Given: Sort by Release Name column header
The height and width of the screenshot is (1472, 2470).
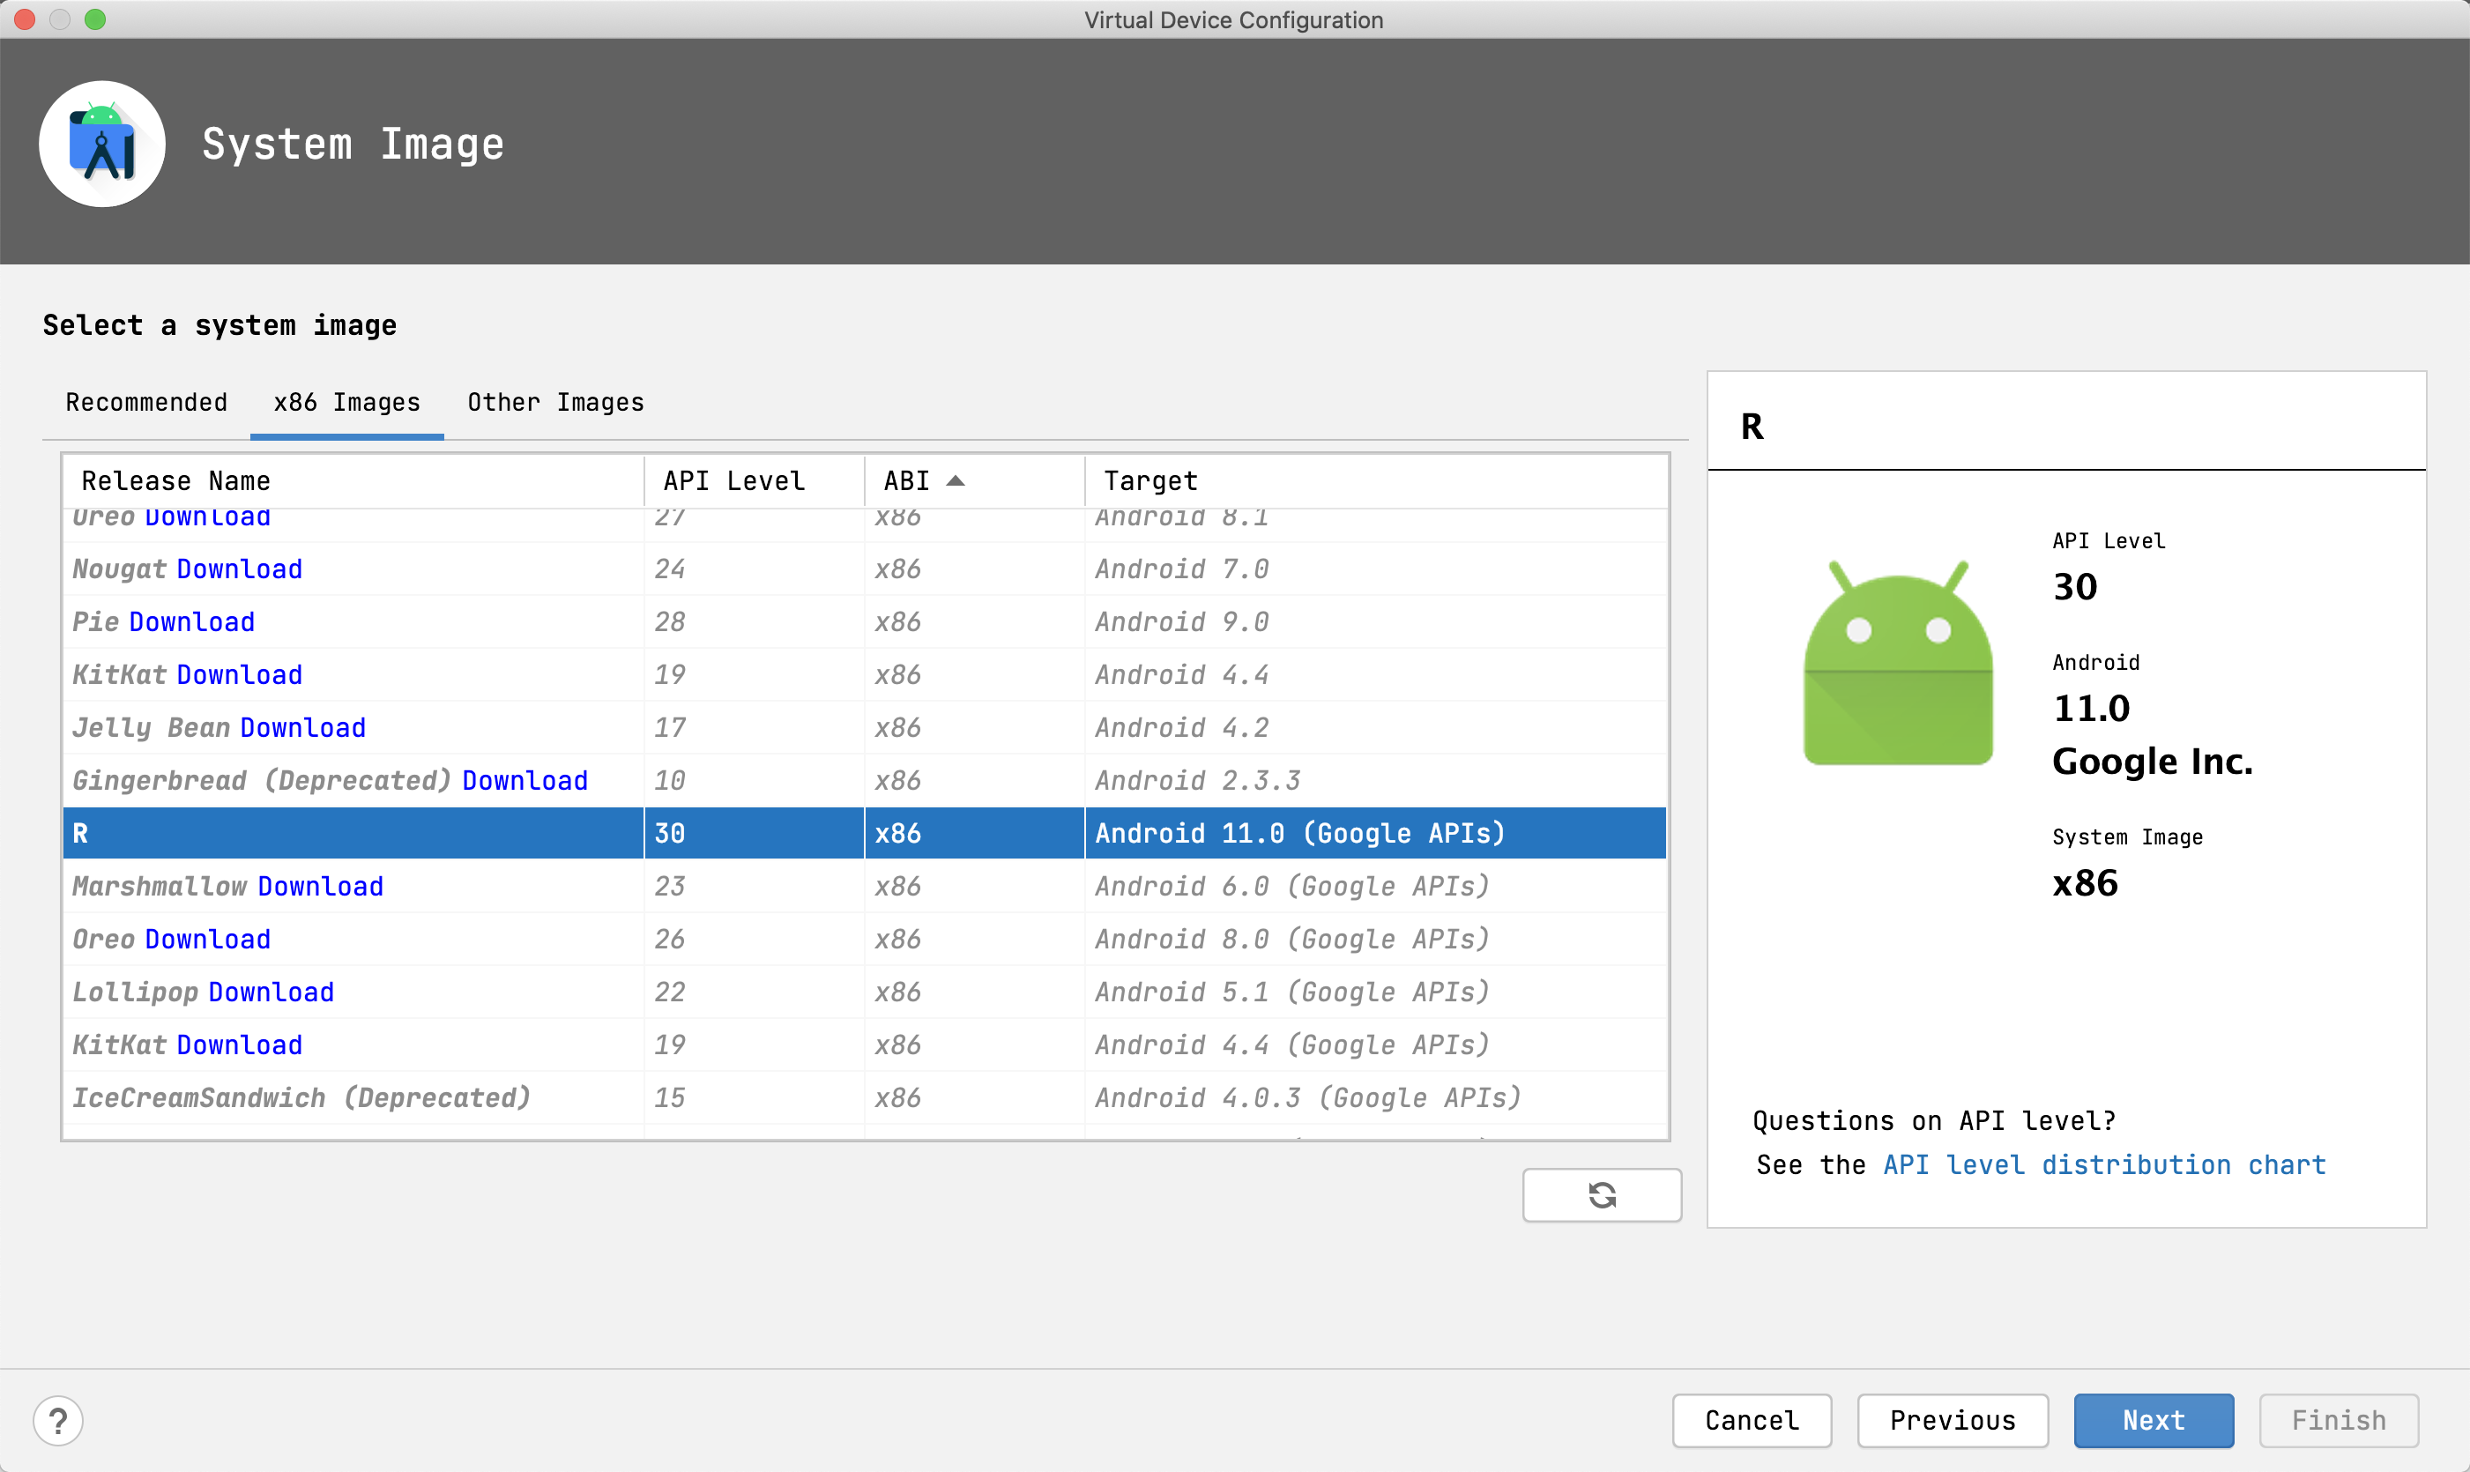Looking at the screenshot, I should click(175, 481).
